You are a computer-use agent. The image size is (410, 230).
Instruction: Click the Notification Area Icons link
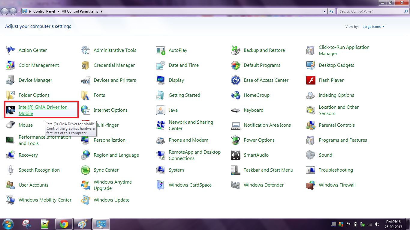coord(267,125)
